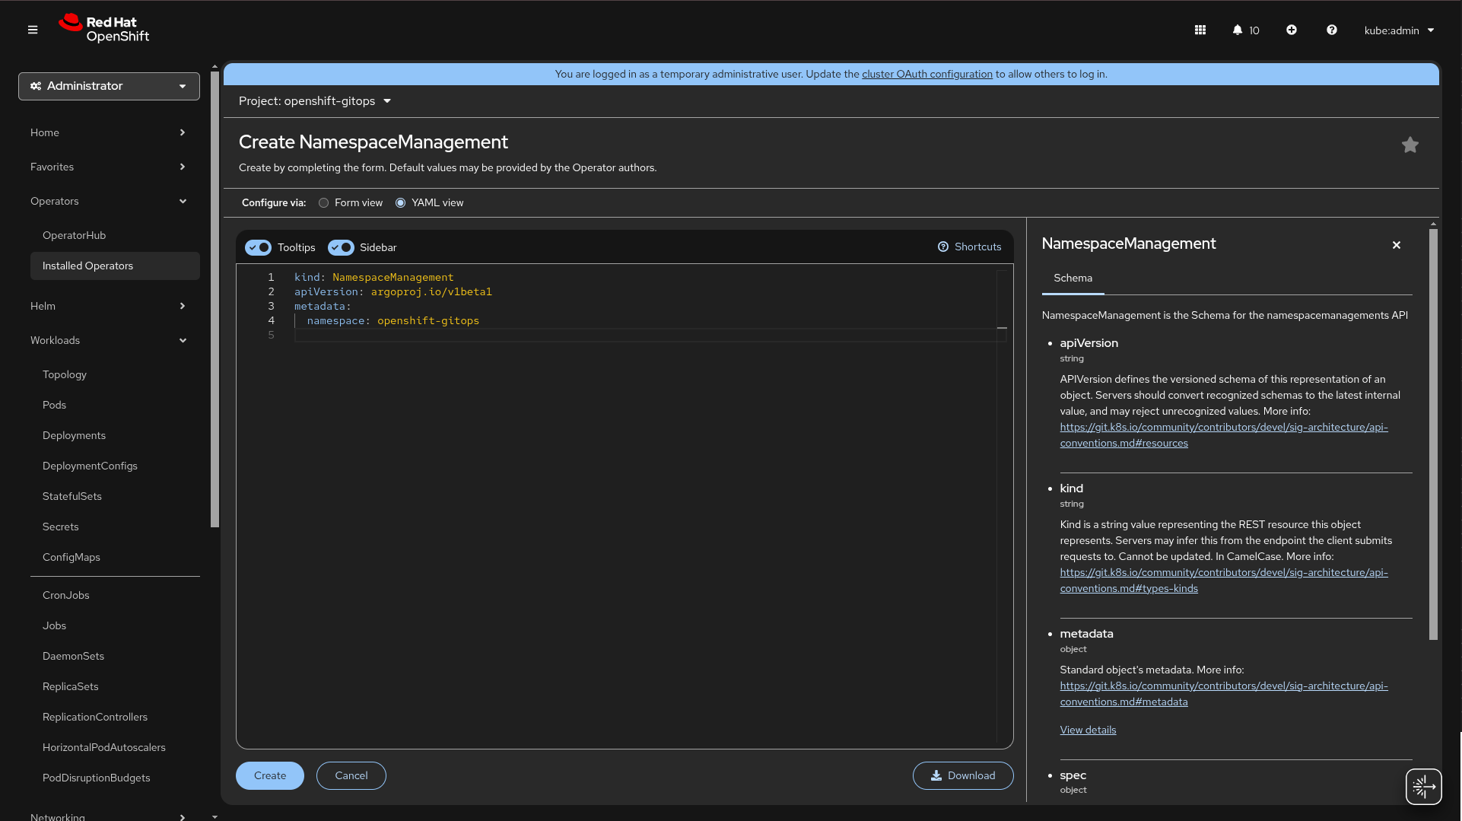
Task: Click the plus import icon
Action: click(x=1292, y=30)
